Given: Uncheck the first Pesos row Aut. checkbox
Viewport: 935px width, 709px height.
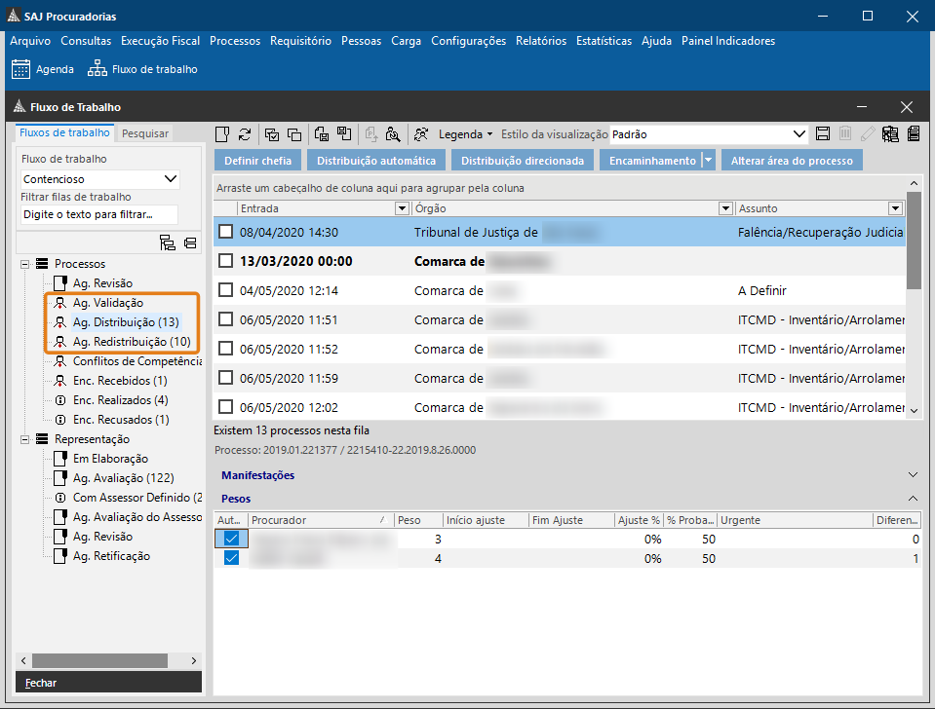Looking at the screenshot, I should click(231, 539).
